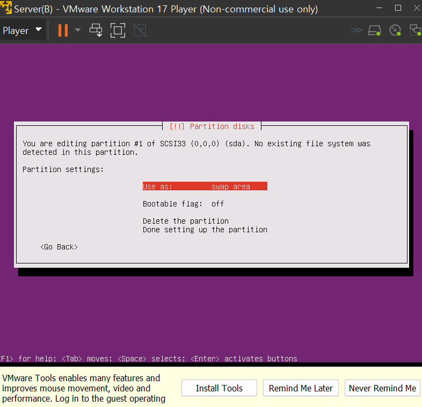
Task: Select 'Bootable flag: off' setting
Action: point(183,204)
